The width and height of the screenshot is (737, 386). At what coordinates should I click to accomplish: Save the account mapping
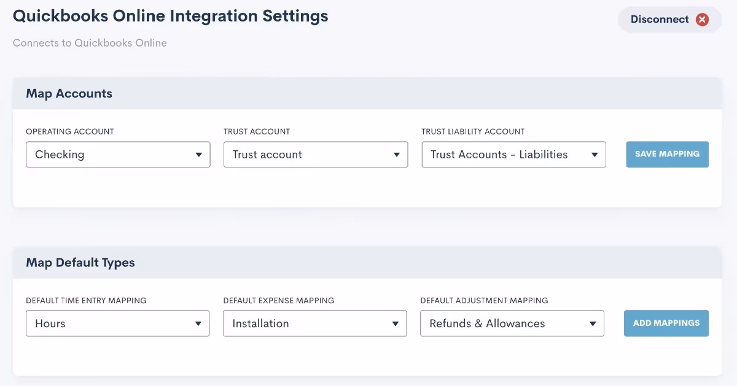[x=667, y=155]
